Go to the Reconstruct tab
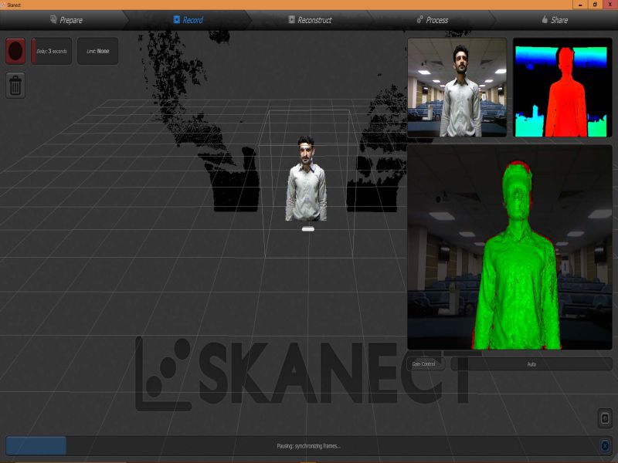Viewport: 618px width, 463px height. pos(311,20)
